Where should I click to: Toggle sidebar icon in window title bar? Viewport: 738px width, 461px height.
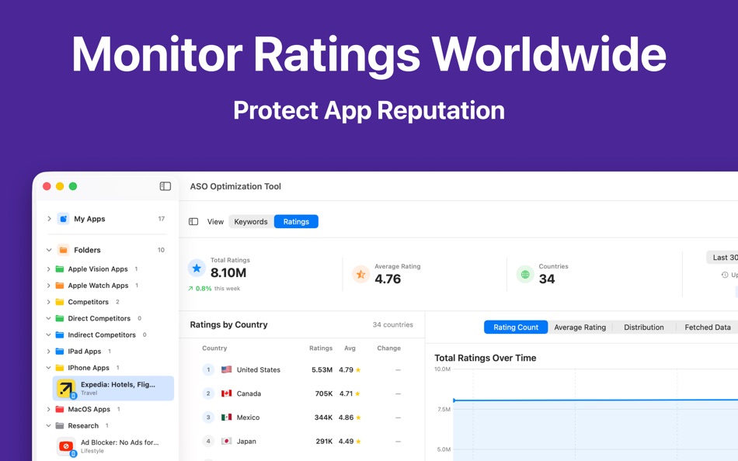tap(165, 186)
